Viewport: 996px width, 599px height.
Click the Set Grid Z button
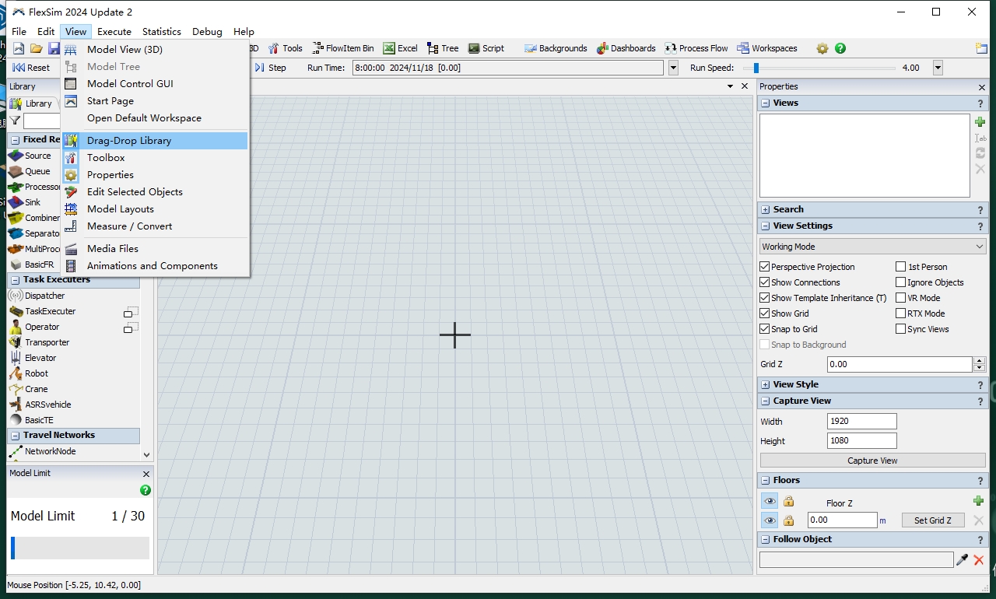click(x=933, y=520)
